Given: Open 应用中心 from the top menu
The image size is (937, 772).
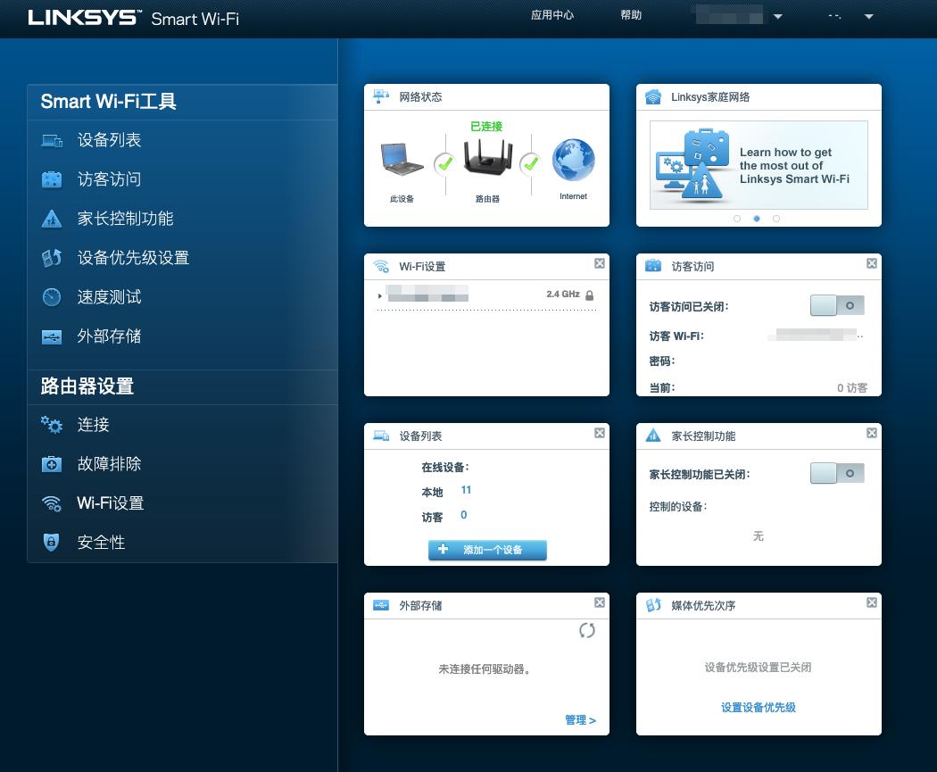Looking at the screenshot, I should pos(552,15).
